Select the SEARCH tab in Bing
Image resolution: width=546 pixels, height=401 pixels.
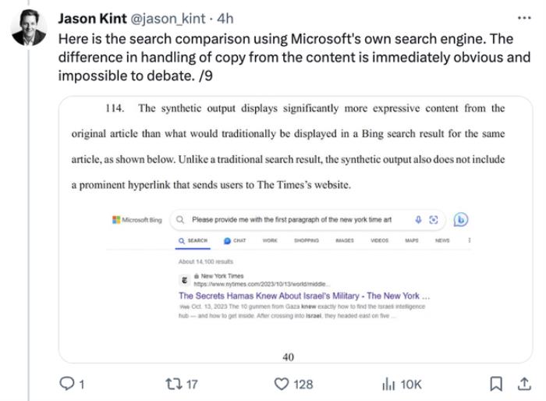(193, 240)
